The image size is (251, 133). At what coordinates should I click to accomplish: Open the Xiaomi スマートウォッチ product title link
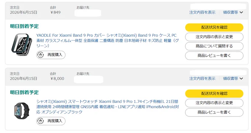107,107
